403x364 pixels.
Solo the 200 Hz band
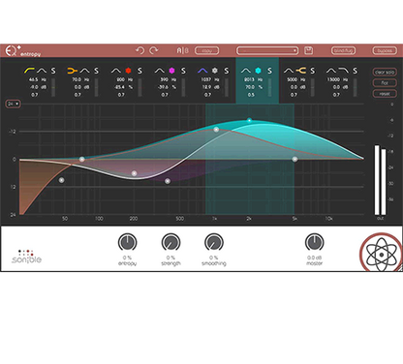click(x=139, y=71)
